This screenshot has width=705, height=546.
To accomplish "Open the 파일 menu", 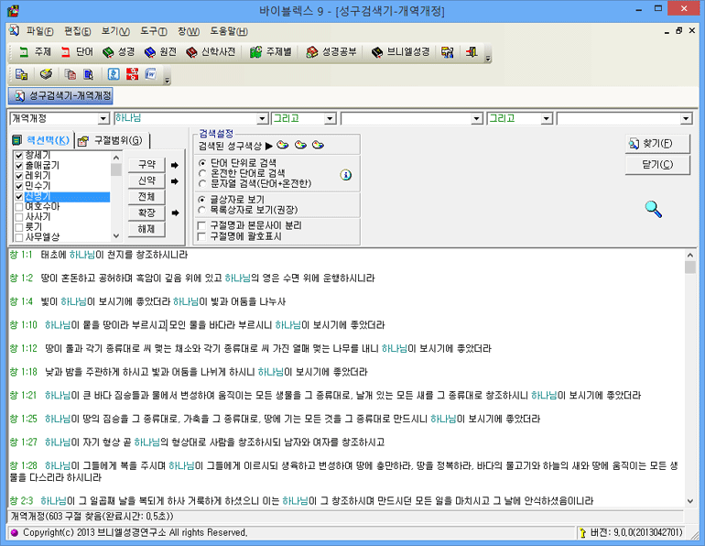I will pos(39,31).
